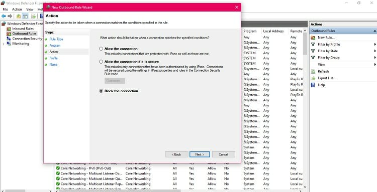Click green check icon of Multicast Listener Rep... rule

[58, 184]
